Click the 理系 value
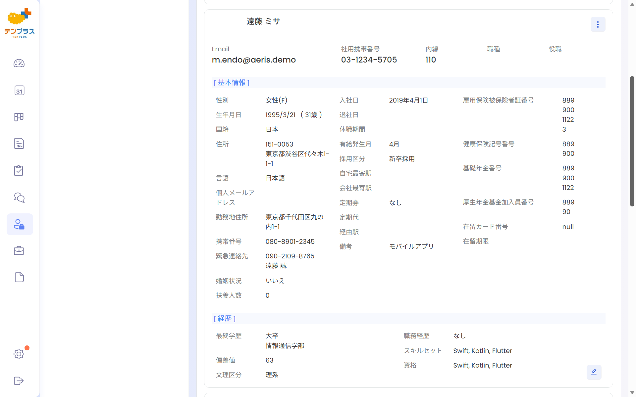This screenshot has height=397, width=636. click(272, 375)
